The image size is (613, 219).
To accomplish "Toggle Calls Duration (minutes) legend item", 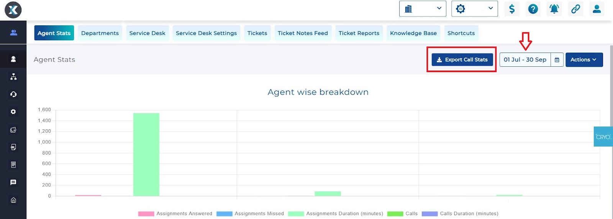I will tap(460, 214).
